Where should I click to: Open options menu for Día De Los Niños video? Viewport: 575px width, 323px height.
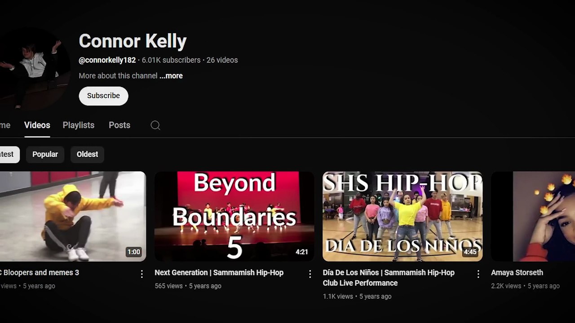[x=478, y=274]
